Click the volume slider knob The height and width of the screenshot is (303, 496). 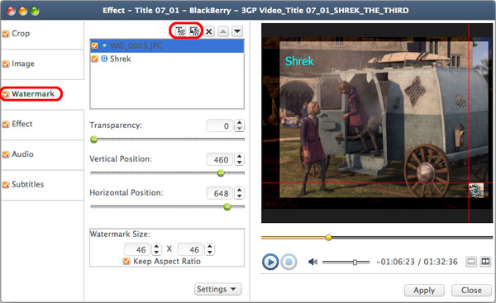[x=355, y=262]
